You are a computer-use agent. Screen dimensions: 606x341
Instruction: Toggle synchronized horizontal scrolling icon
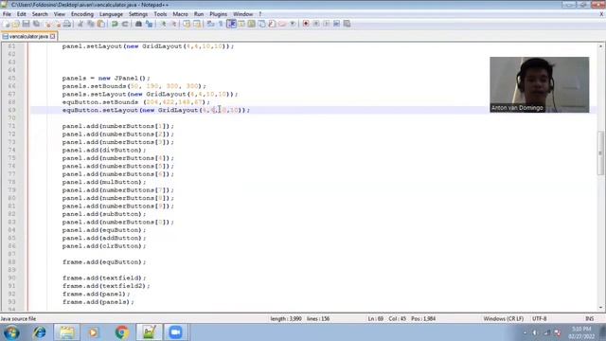(x=197, y=24)
